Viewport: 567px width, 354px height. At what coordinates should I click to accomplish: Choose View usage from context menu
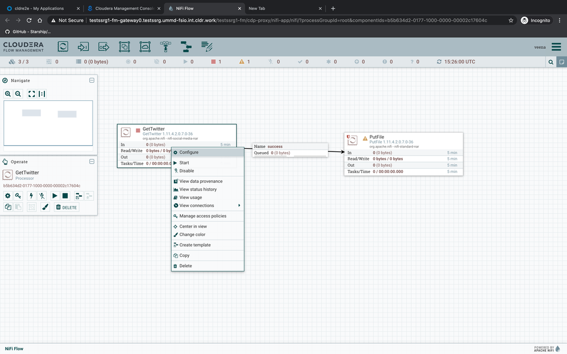[207, 197]
